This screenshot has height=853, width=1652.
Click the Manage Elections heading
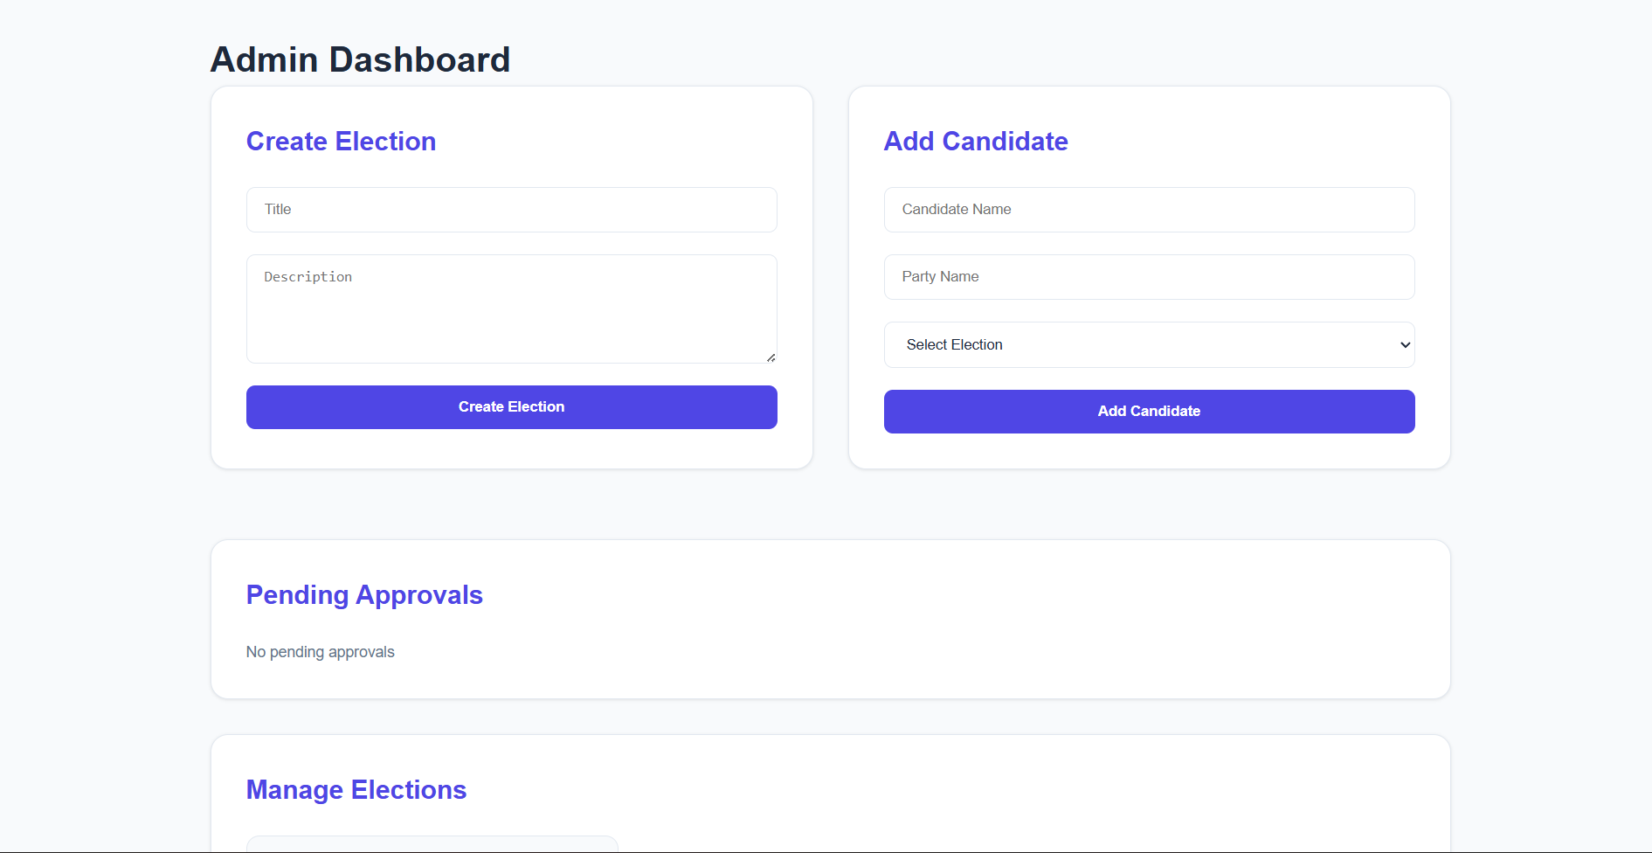pyautogui.click(x=356, y=789)
